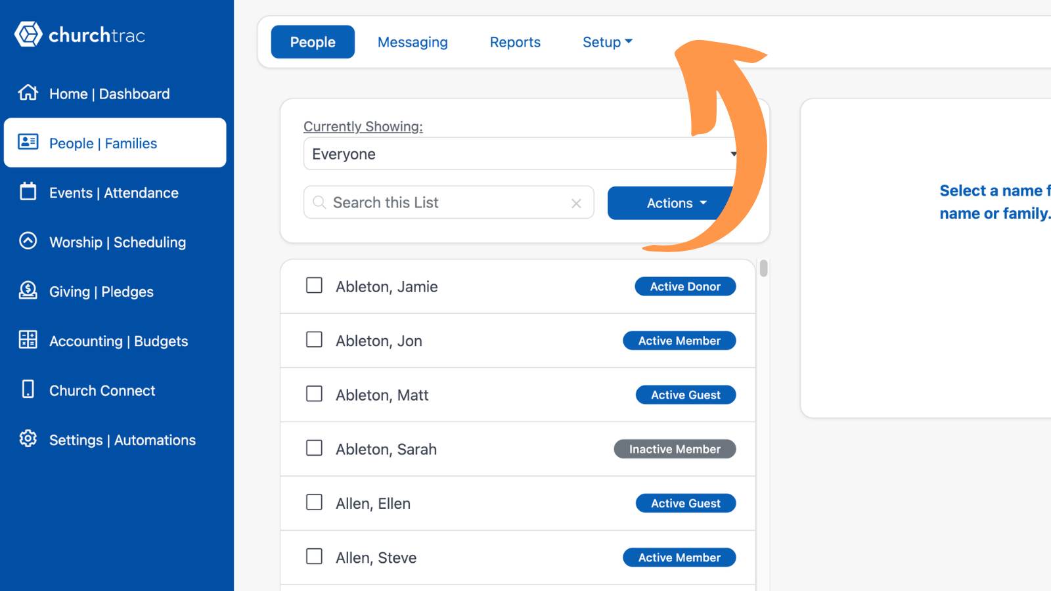Tick the checkbox next to Ableton, Matt
Viewport: 1051px width, 591px height.
point(314,394)
